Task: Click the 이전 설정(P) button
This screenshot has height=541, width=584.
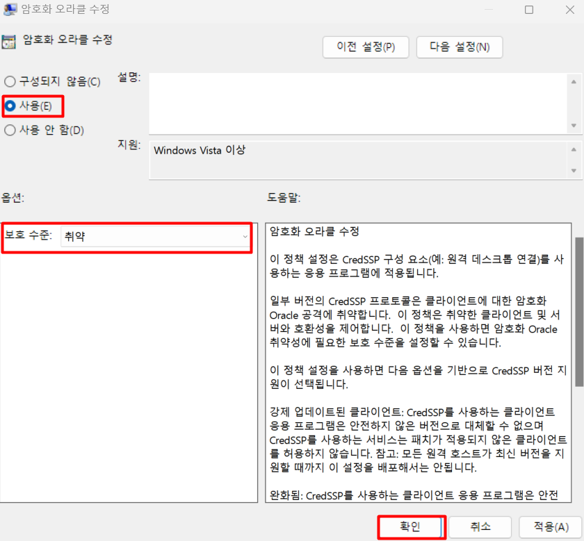Action: 366,47
